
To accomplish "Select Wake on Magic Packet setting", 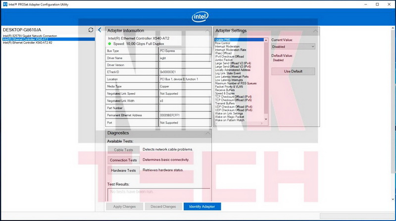I will click(230, 117).
